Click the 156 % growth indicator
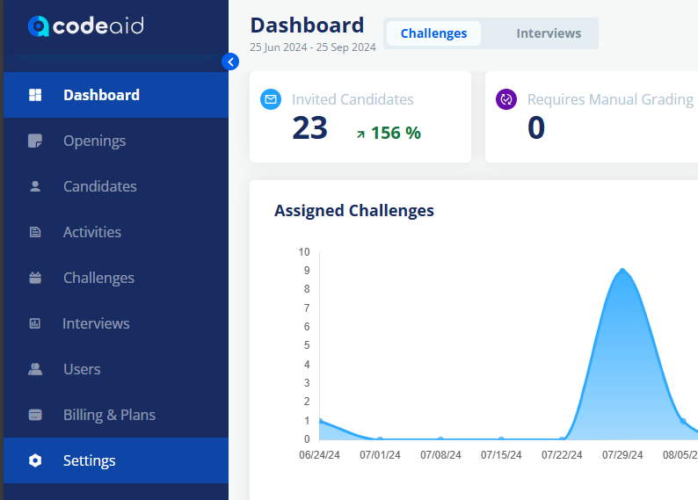Viewport: 698px width, 500px height. click(x=389, y=133)
